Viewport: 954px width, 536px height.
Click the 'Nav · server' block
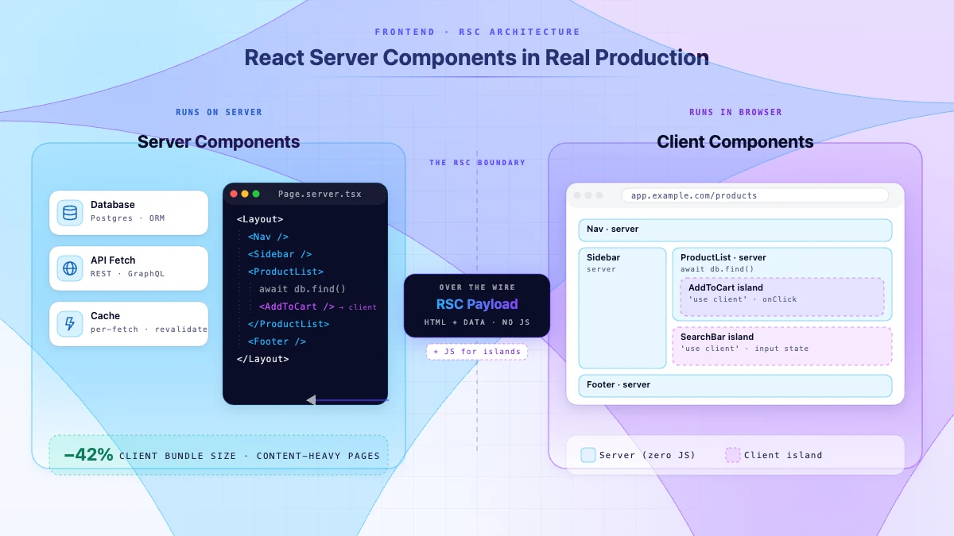click(735, 230)
